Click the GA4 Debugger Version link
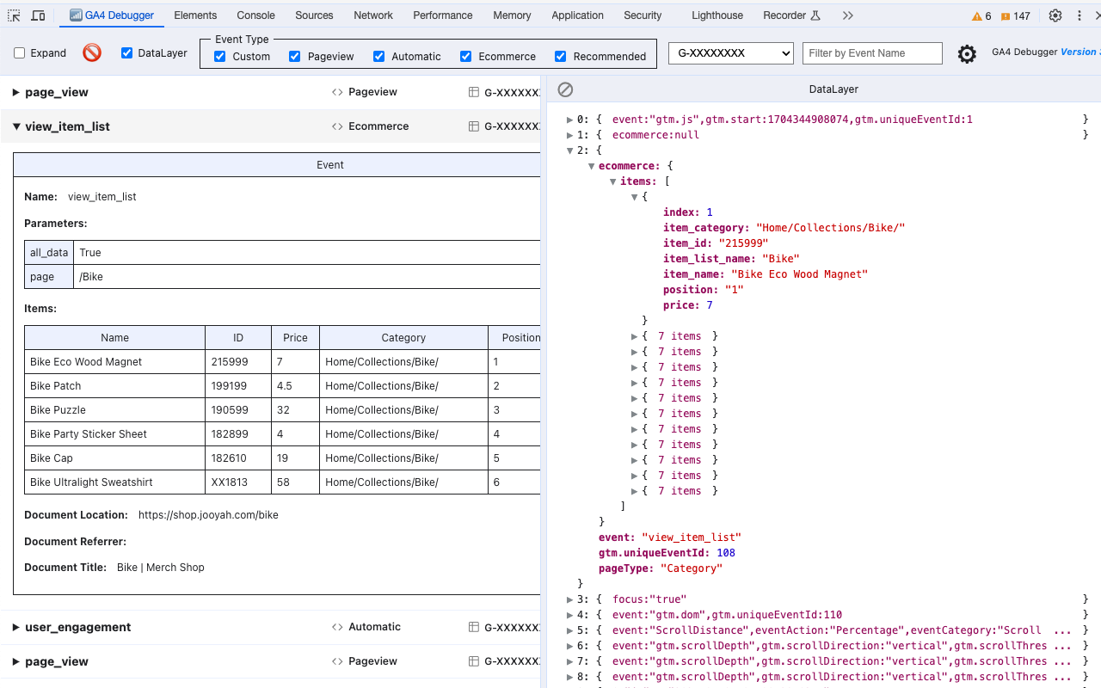Screen dimensions: 1101x688 click(x=1078, y=52)
